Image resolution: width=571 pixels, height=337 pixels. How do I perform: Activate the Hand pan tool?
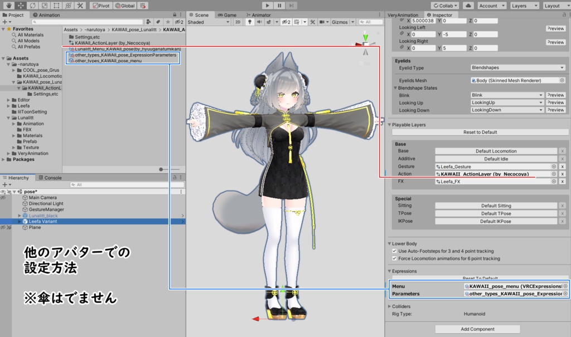tap(9, 6)
